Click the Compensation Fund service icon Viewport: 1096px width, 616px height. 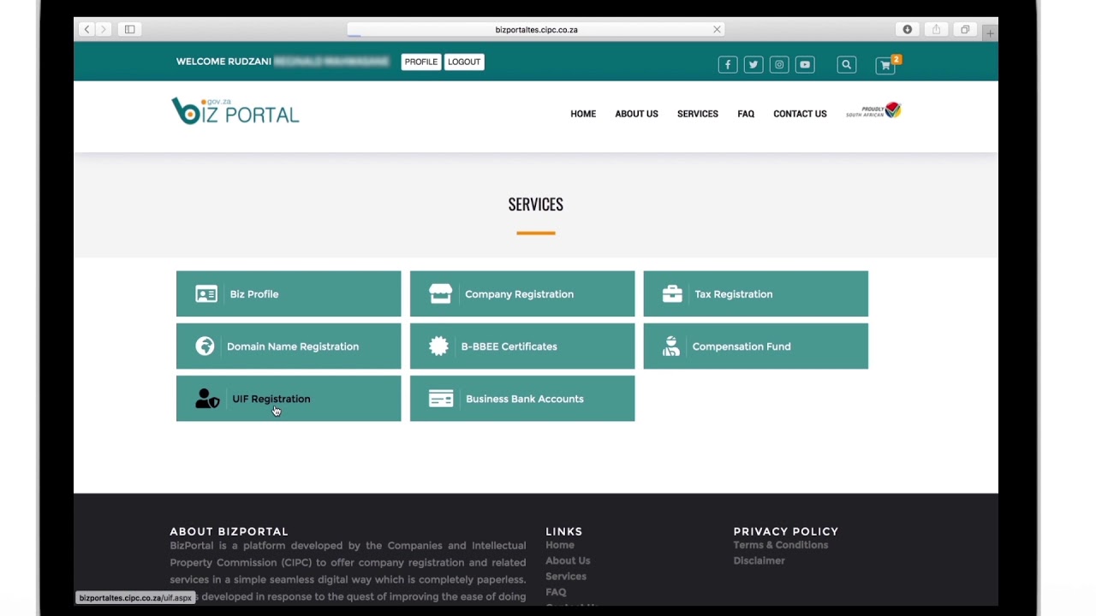pos(671,346)
